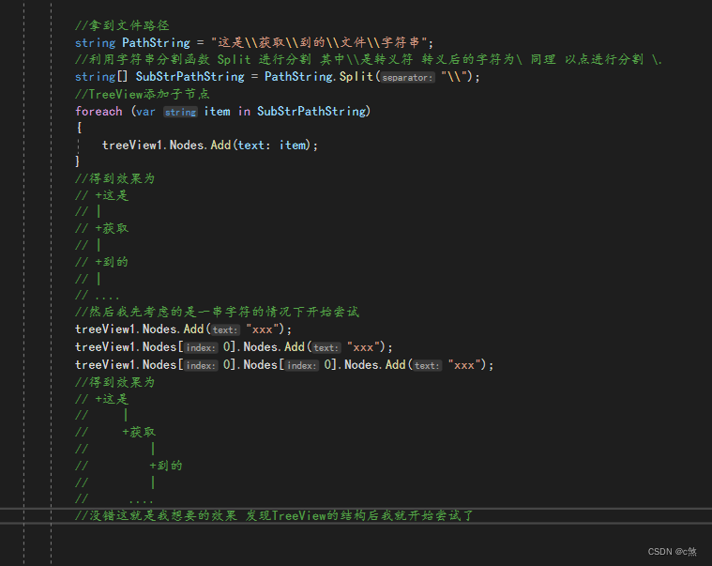Click the first '//得到效果为' comment

[114, 178]
